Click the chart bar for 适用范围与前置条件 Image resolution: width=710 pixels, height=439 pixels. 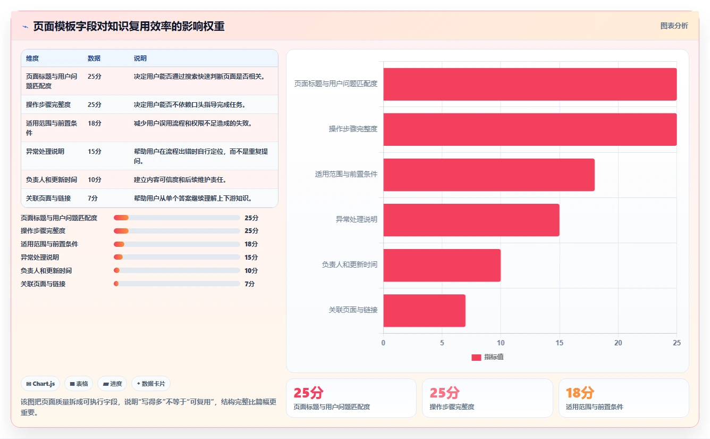[x=489, y=175]
